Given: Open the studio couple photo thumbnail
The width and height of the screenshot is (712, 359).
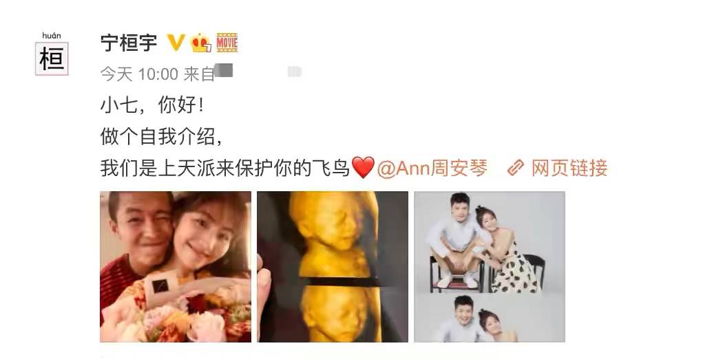Looking at the screenshot, I should pos(490,267).
